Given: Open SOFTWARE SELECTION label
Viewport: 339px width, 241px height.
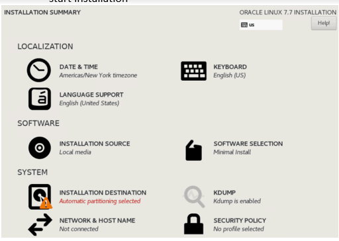Looking at the screenshot, I should pyautogui.click(x=248, y=144).
